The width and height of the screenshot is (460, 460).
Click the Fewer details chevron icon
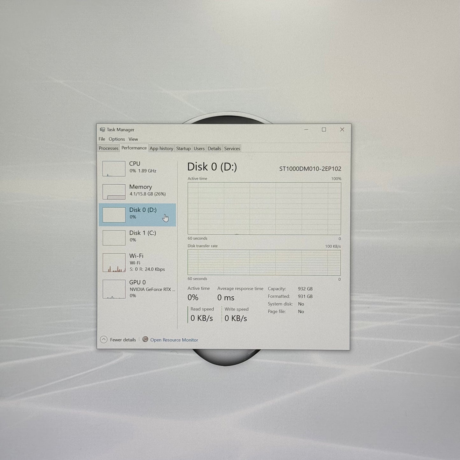coord(104,339)
